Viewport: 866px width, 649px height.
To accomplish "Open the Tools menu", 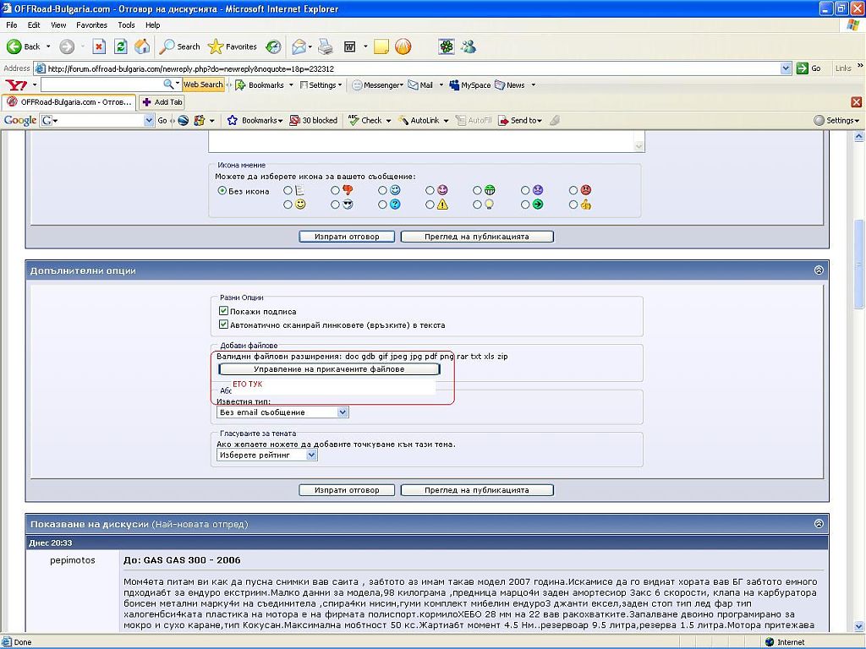I will (126, 25).
